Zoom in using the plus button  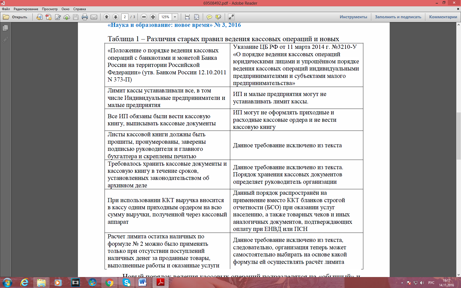click(x=153, y=17)
